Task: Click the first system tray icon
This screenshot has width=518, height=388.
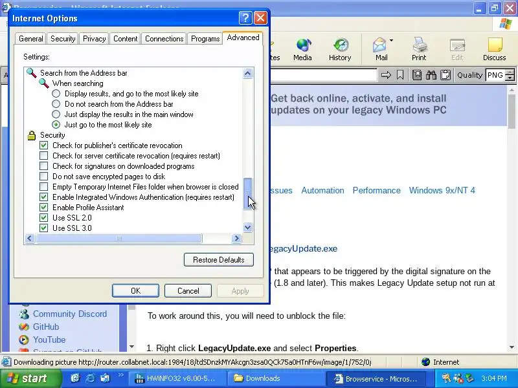Action: 446,378
